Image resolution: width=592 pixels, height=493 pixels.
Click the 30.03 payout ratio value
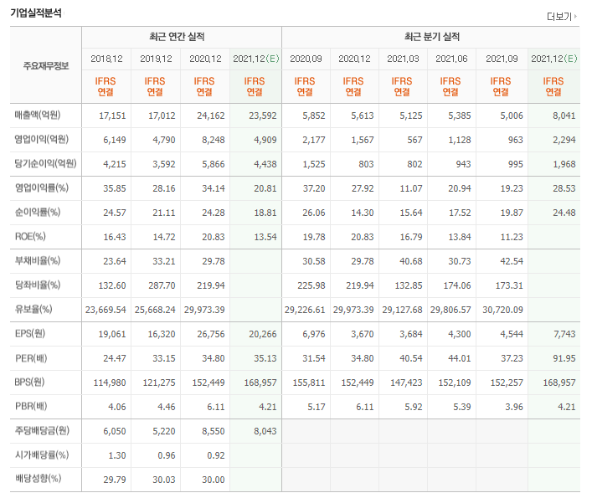(x=164, y=480)
